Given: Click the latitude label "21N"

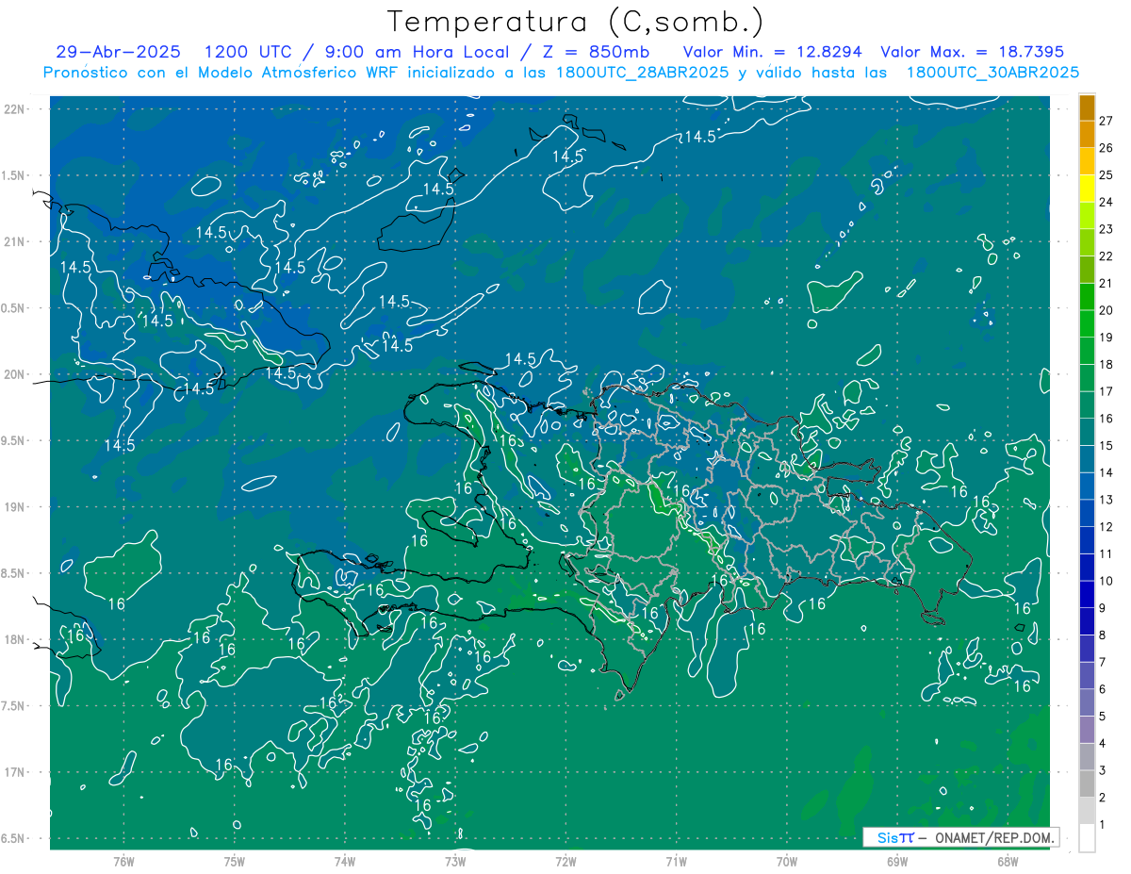Looking at the screenshot, I should point(16,241).
